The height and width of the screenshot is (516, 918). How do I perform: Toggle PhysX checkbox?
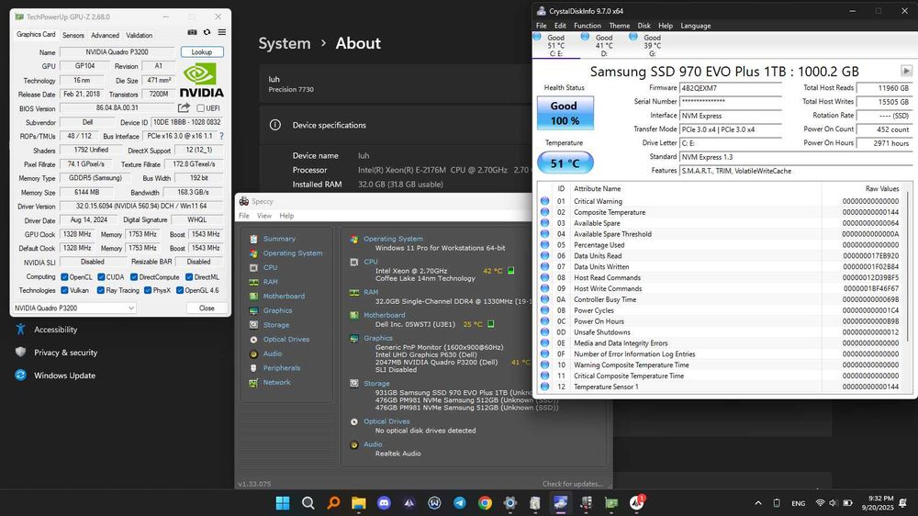(x=148, y=290)
